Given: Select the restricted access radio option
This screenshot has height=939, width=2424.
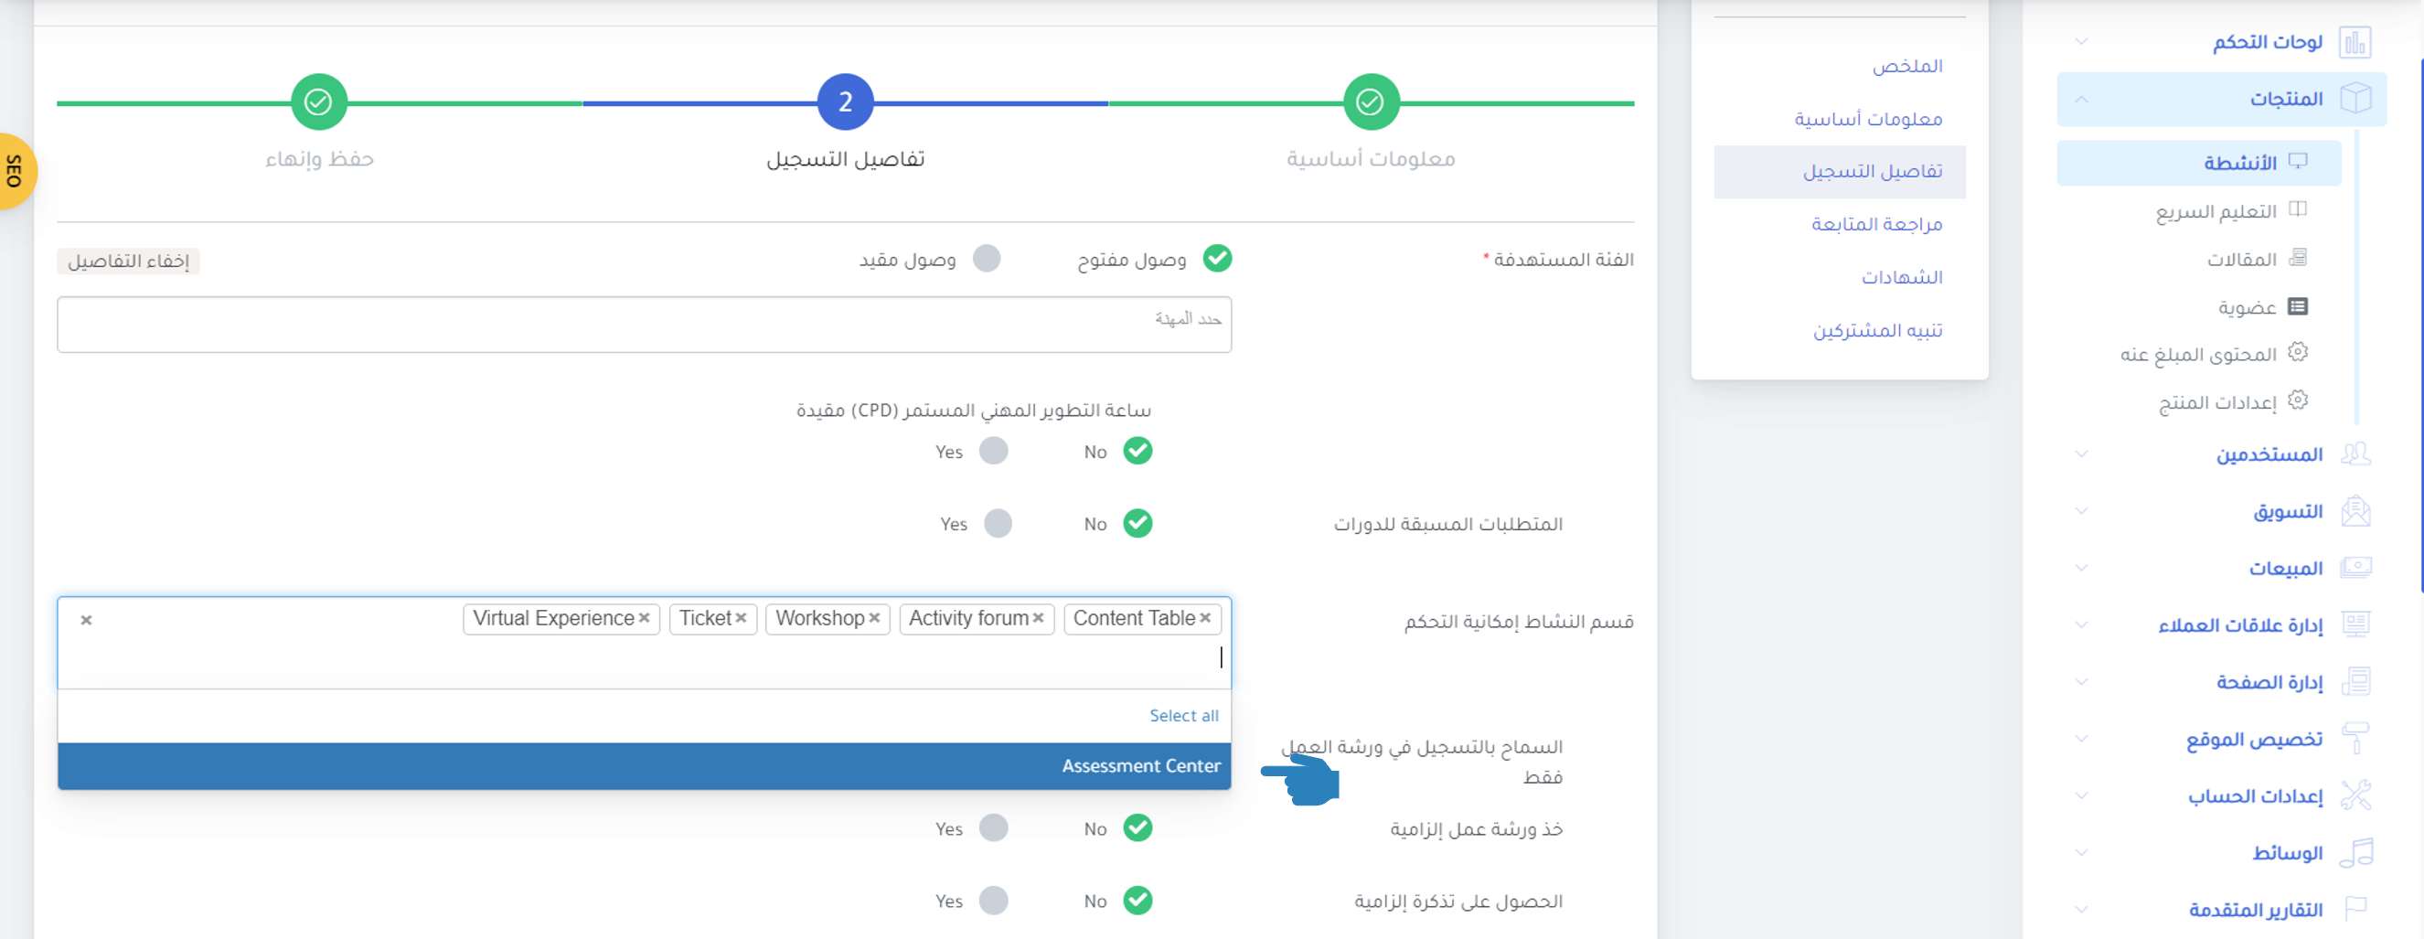Looking at the screenshot, I should pos(987,259).
